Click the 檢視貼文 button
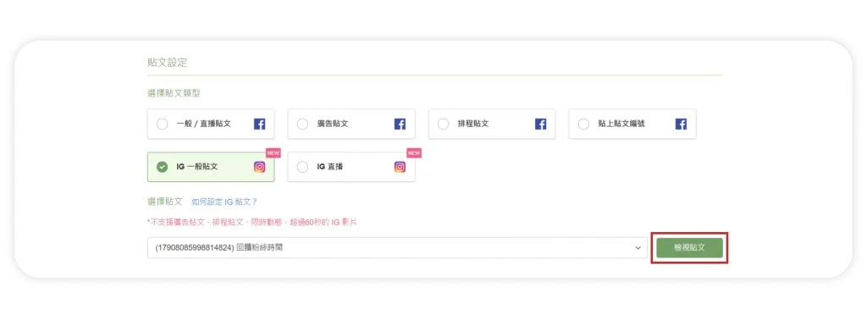The height and width of the screenshot is (315, 867). pyautogui.click(x=689, y=247)
